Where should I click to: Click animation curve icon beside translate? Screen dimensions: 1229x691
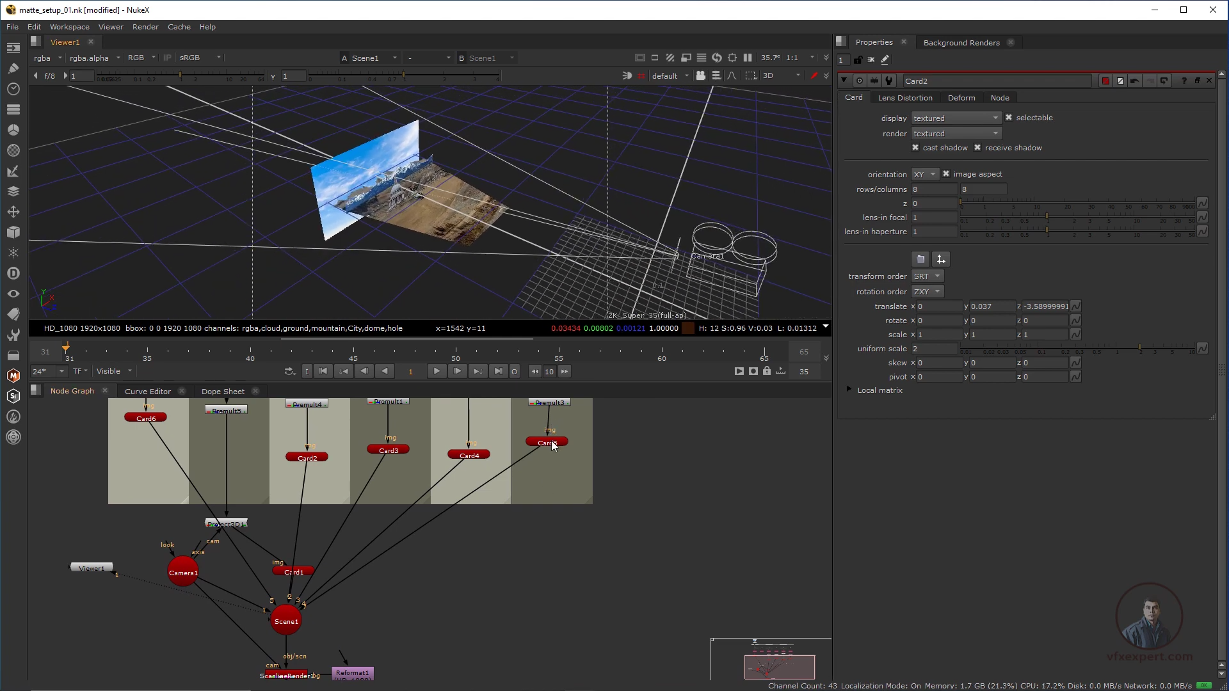pyautogui.click(x=1076, y=306)
